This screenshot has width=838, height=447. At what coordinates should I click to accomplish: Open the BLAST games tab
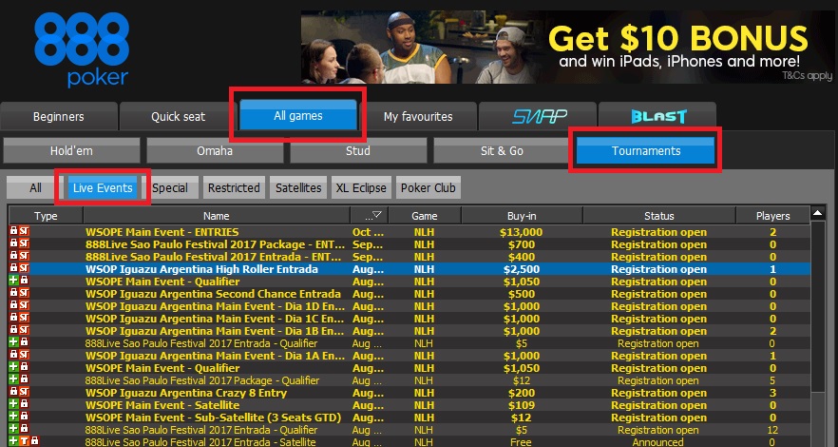pos(657,117)
